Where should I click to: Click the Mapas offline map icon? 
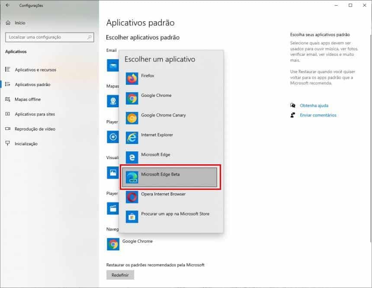8,99
